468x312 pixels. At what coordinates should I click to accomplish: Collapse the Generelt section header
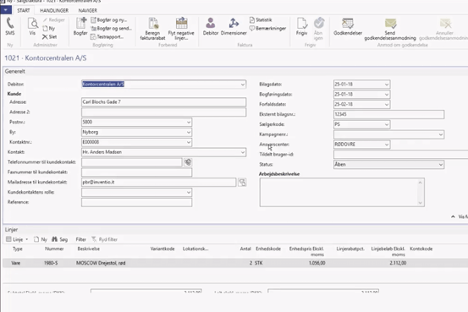(15, 71)
